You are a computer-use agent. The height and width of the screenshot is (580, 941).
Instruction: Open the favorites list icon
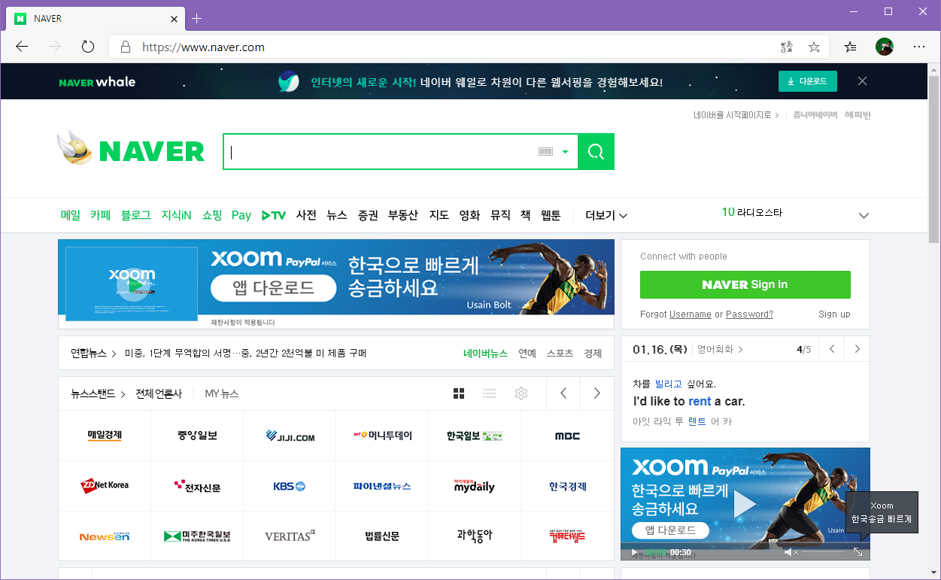click(850, 47)
